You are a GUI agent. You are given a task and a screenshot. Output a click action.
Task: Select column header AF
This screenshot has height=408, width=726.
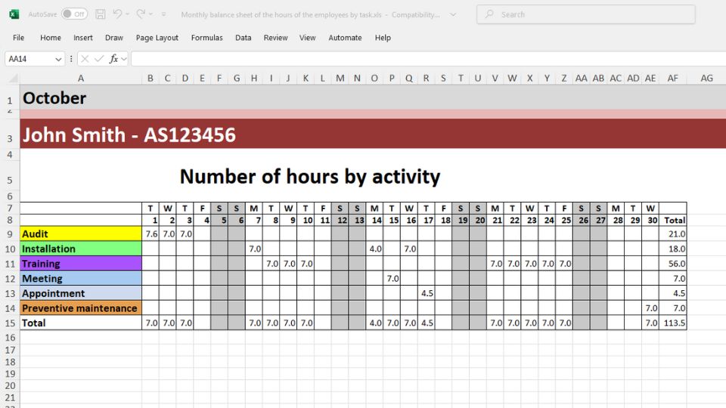672,79
